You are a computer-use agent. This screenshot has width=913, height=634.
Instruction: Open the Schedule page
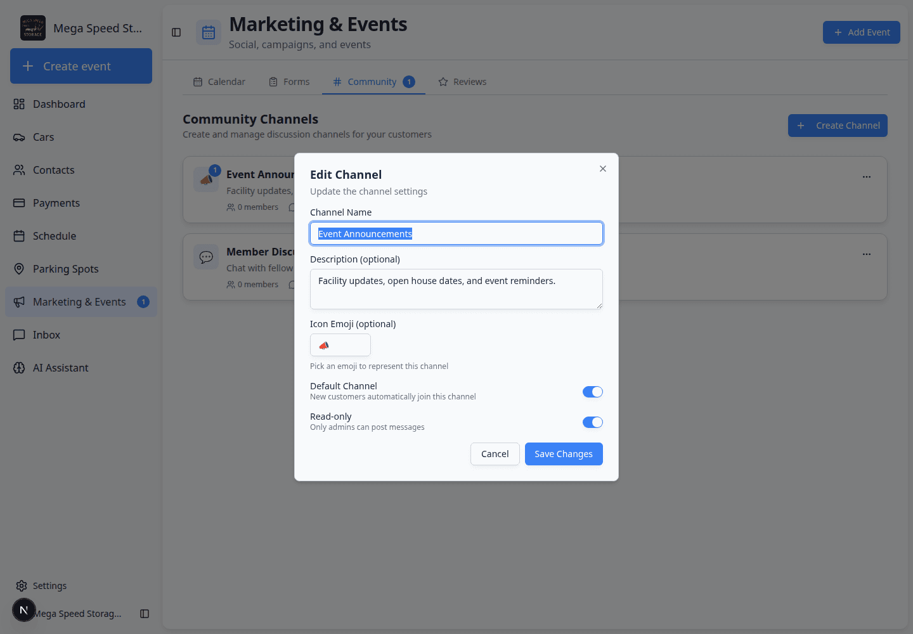coord(81,236)
